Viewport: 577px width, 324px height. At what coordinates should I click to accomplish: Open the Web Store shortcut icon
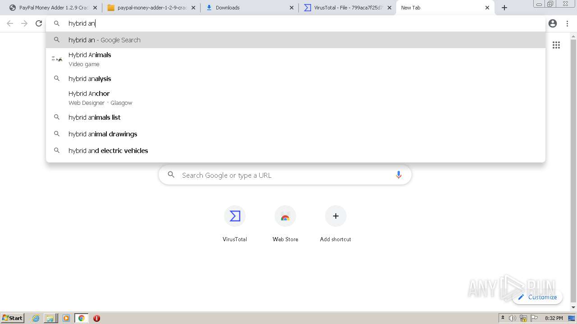[285, 216]
